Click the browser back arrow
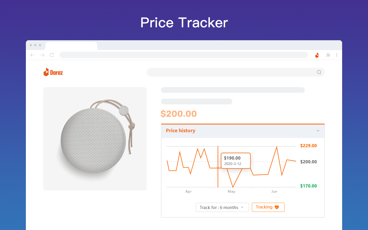 click(x=32, y=55)
